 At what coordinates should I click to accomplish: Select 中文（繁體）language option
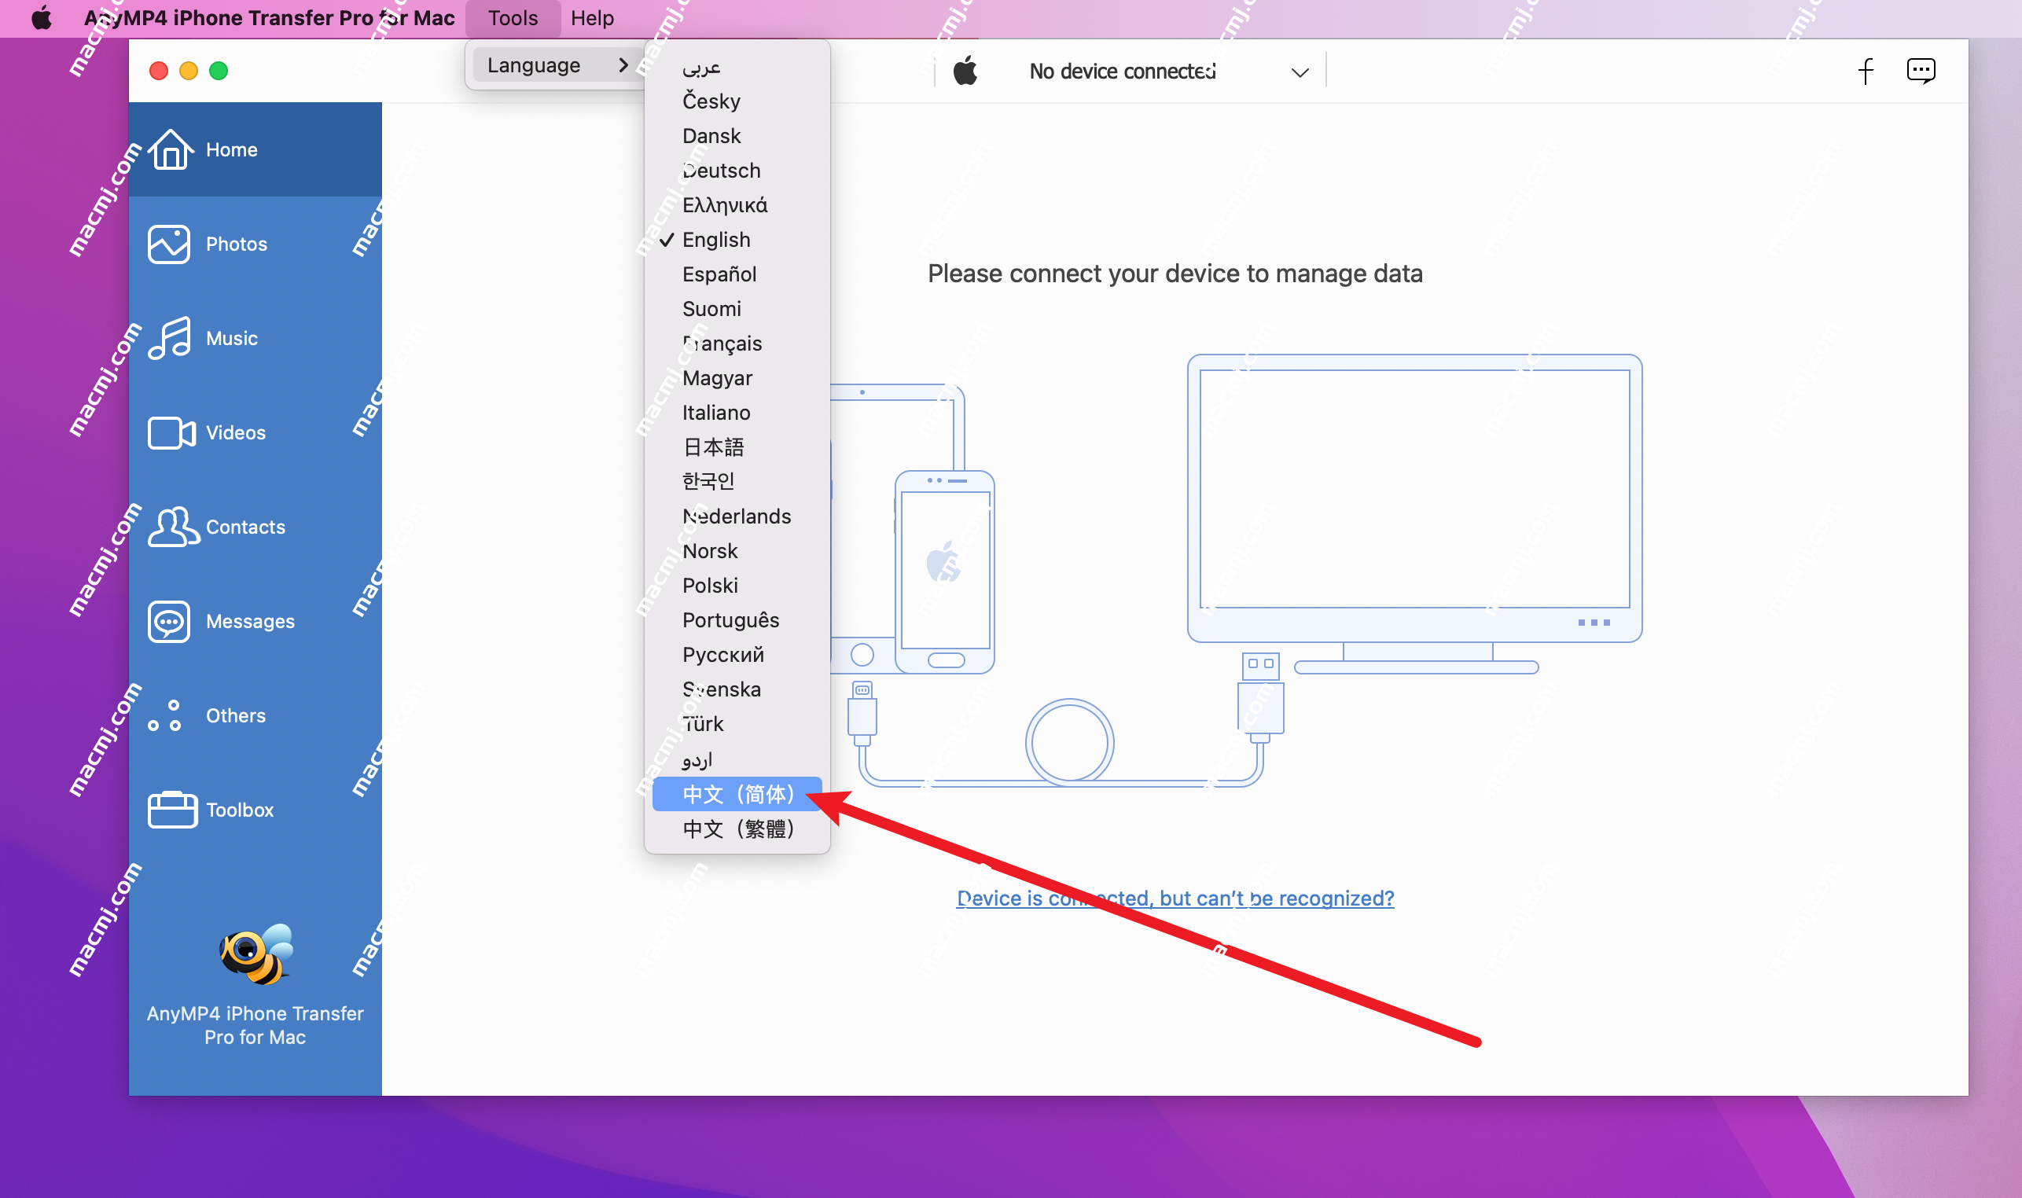737,829
